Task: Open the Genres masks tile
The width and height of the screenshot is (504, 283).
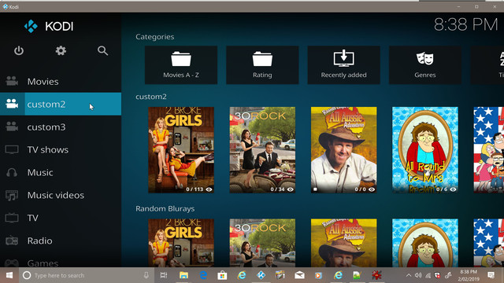Action: point(425,65)
